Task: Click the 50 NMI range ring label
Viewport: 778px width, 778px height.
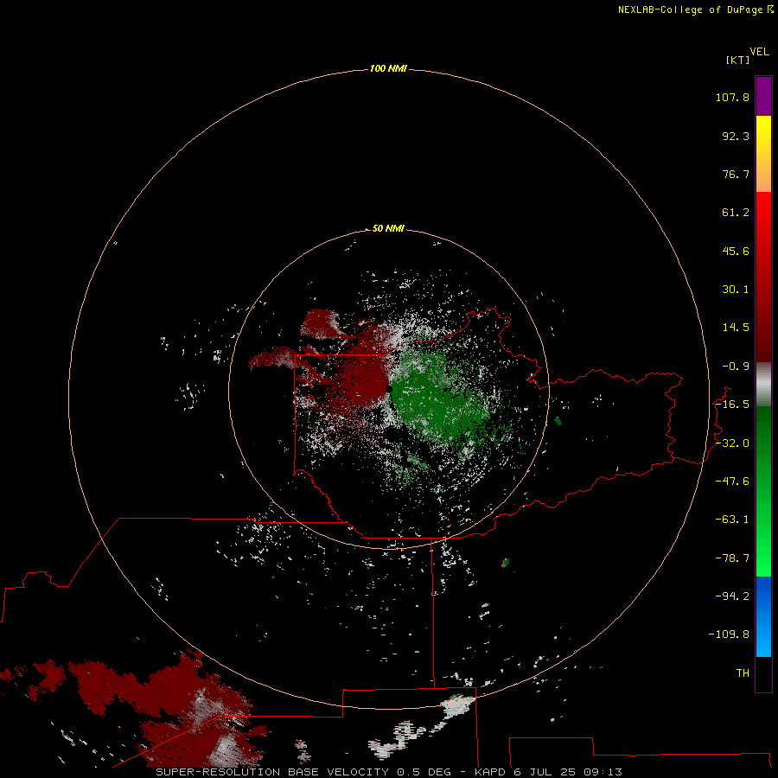Action: pos(388,228)
